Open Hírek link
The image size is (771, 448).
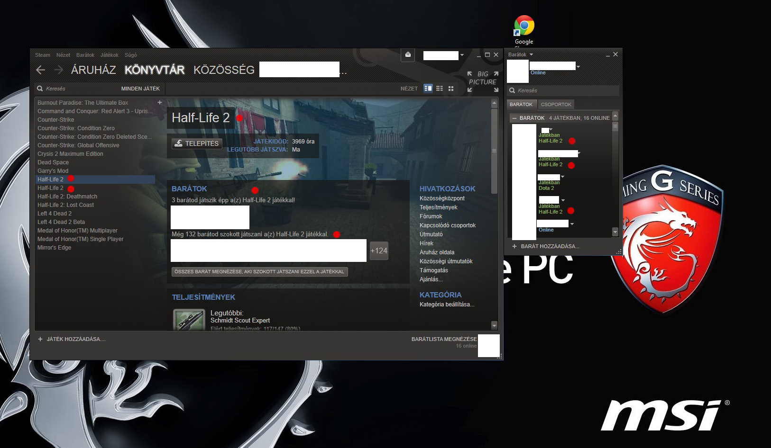point(426,243)
